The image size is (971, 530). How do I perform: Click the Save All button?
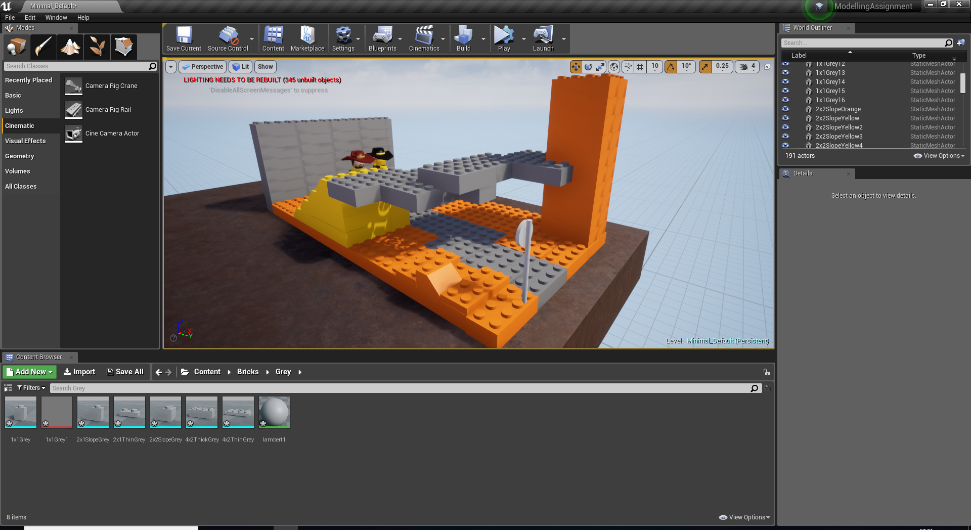(125, 372)
